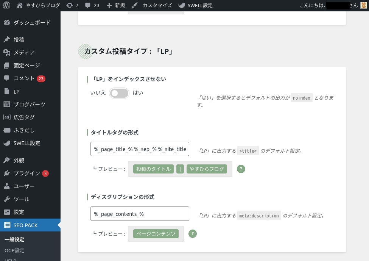Go to OGP設定 submenu

[14, 251]
